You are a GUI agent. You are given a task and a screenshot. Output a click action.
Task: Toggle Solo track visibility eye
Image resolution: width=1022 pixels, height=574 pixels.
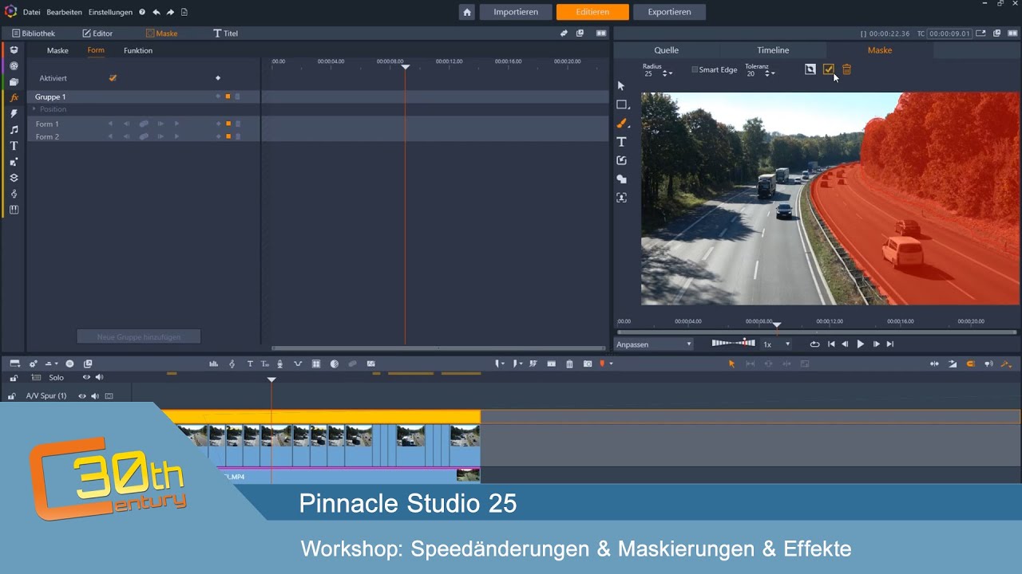coord(86,377)
